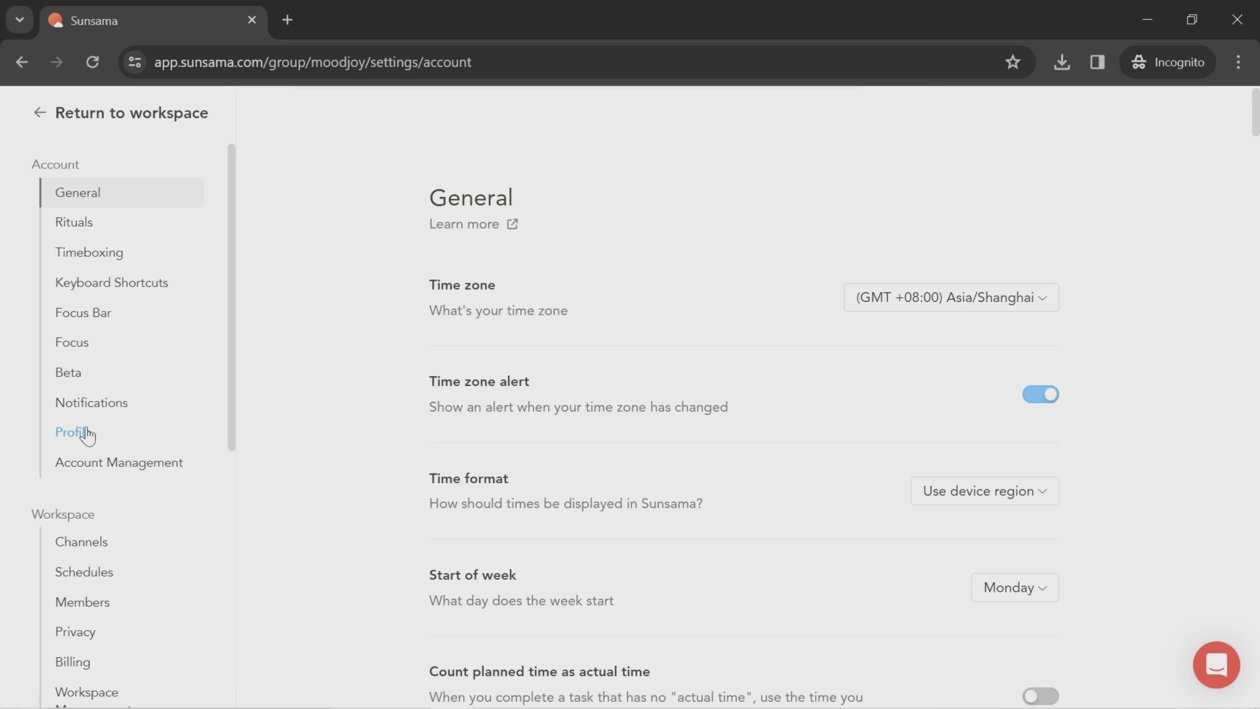Open Keyboard Shortcuts settings

[111, 283]
